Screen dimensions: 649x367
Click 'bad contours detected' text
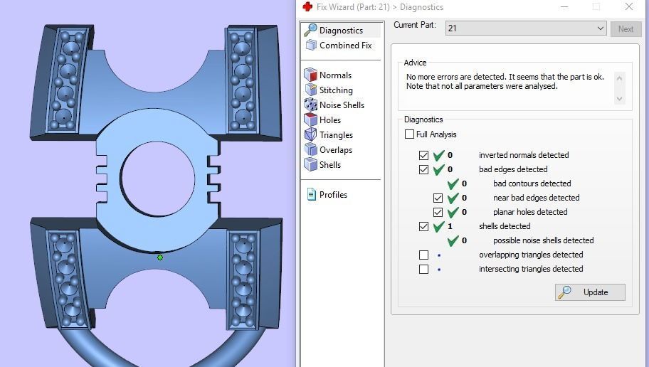coord(532,183)
